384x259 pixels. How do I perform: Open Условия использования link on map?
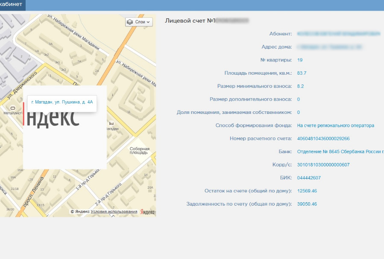[x=114, y=212]
